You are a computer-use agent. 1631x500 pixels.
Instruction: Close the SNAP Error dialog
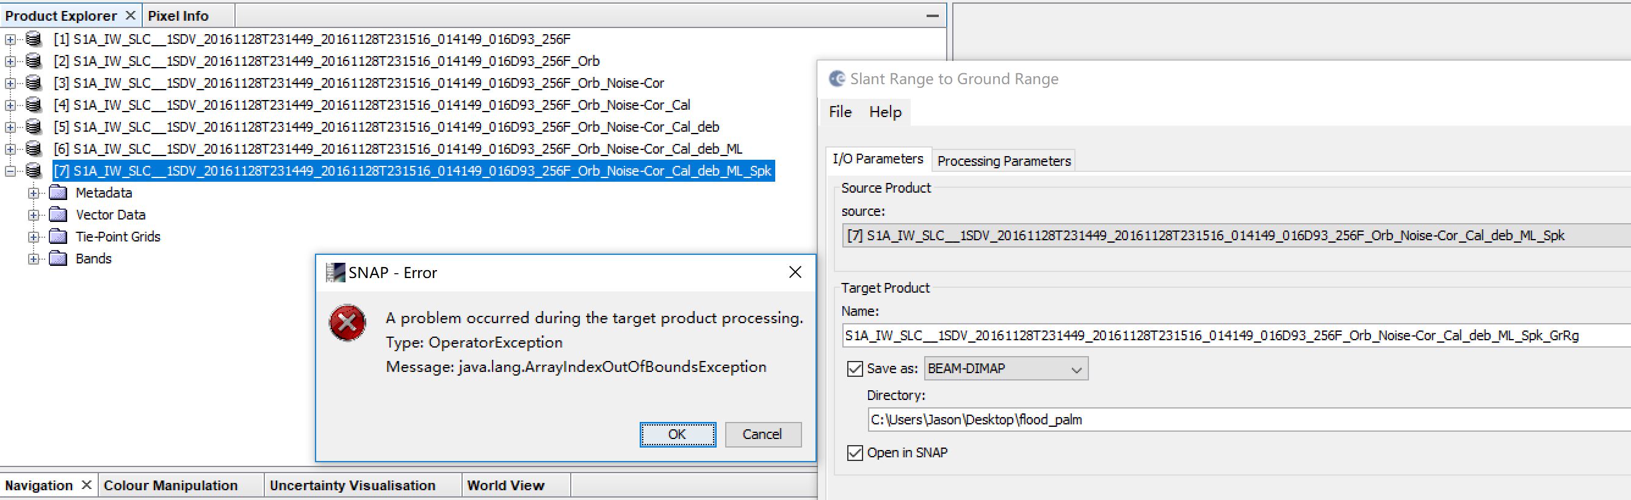pos(795,272)
